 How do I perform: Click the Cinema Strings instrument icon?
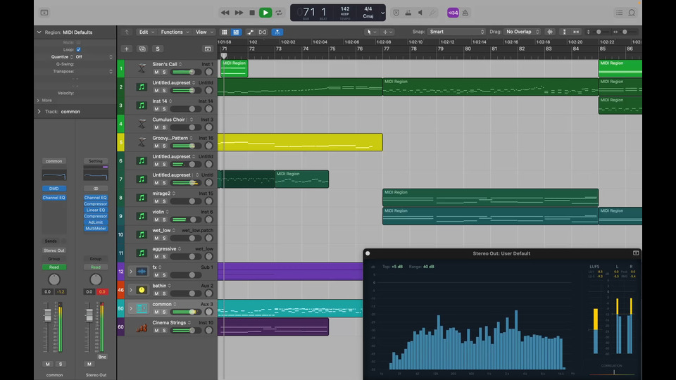click(142, 327)
